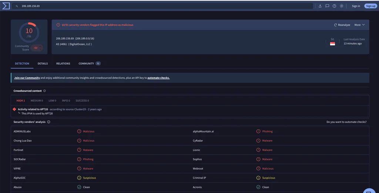Open the help question-mark icon
This screenshot has width=379, height=193.
(x=334, y=6)
